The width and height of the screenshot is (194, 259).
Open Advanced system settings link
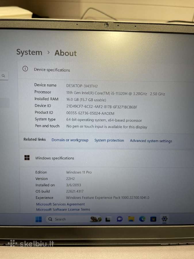tap(151, 141)
